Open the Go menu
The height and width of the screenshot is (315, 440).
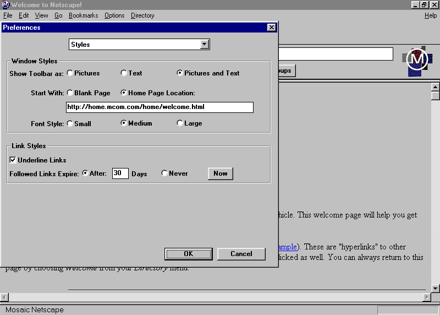[58, 15]
